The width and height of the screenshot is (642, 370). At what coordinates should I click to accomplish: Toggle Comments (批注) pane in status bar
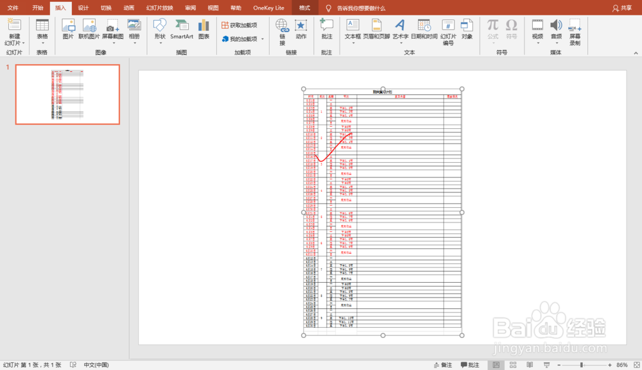470,365
